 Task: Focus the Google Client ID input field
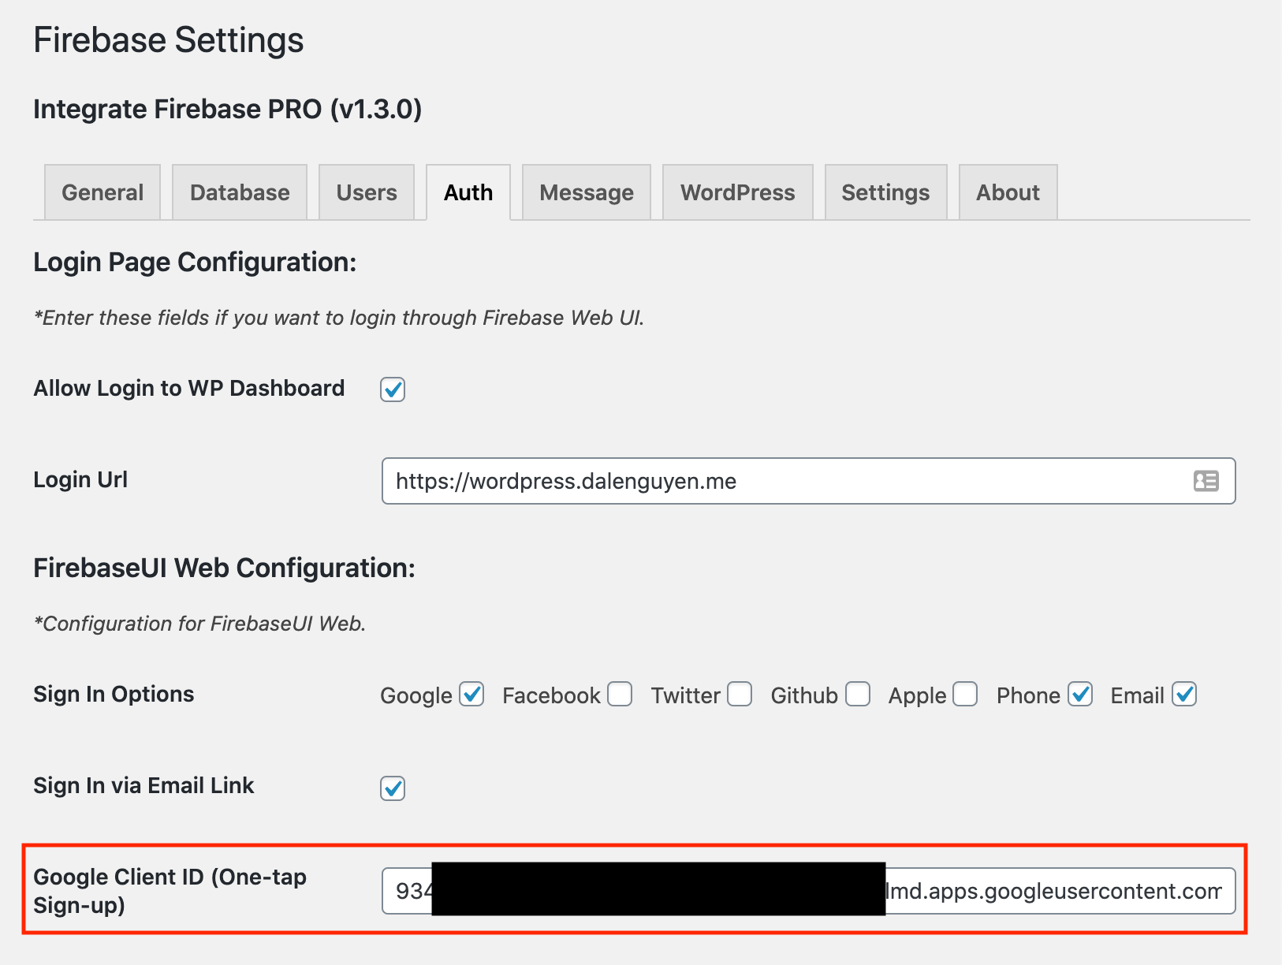[x=1057, y=891]
